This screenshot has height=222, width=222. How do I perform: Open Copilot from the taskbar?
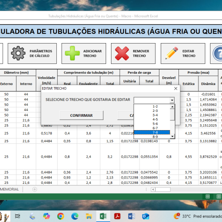click(47, 216)
